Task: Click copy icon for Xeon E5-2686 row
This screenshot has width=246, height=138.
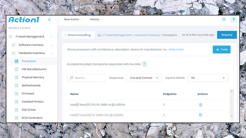Action: tap(201, 105)
